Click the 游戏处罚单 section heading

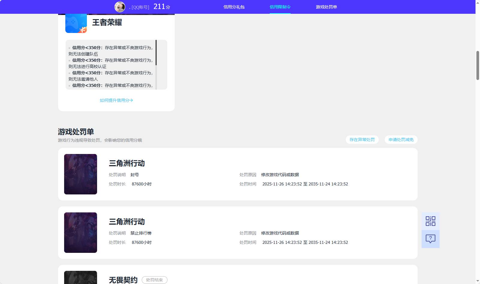click(76, 132)
